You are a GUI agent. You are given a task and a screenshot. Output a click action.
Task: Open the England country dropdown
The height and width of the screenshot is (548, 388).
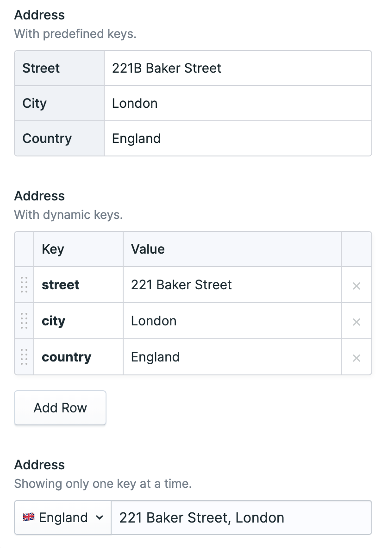(63, 517)
